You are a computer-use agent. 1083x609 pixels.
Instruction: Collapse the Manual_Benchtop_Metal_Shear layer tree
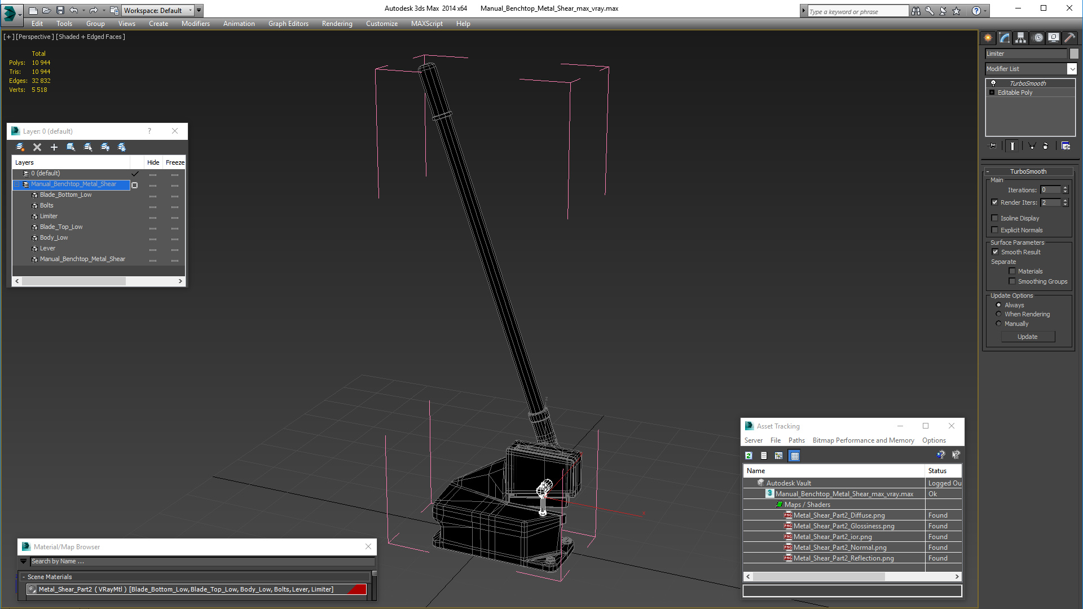pos(17,184)
